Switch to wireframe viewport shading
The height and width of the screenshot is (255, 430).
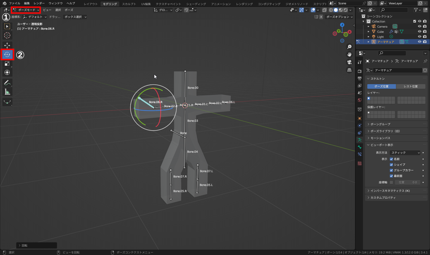point(331,10)
